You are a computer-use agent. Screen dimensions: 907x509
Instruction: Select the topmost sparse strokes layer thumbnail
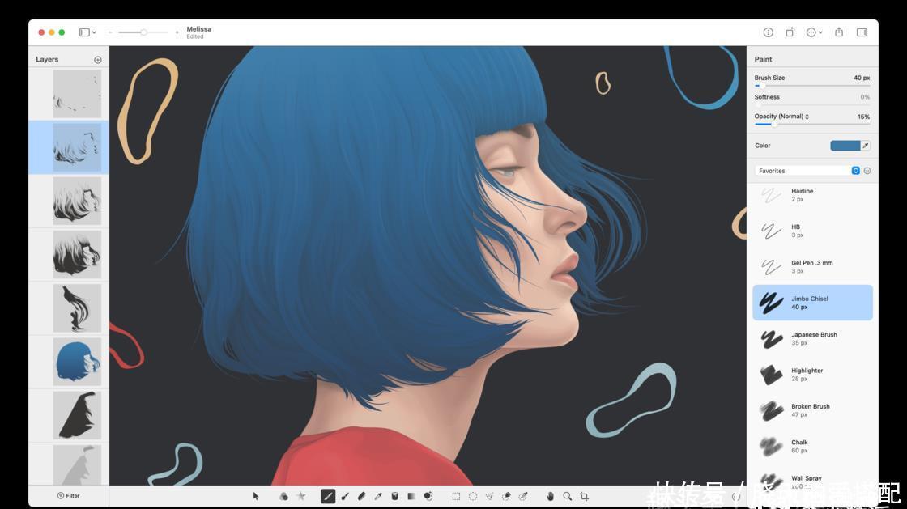77,94
